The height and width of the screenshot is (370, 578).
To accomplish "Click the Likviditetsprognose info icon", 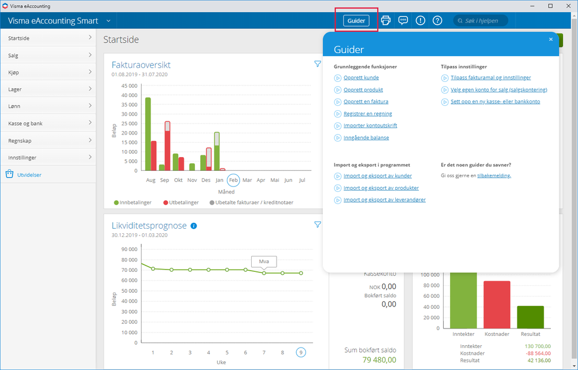I will click(x=194, y=226).
